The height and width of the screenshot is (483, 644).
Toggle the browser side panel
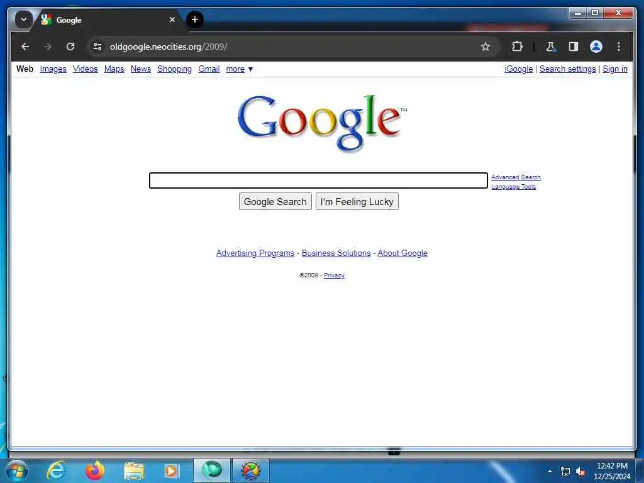tap(574, 47)
